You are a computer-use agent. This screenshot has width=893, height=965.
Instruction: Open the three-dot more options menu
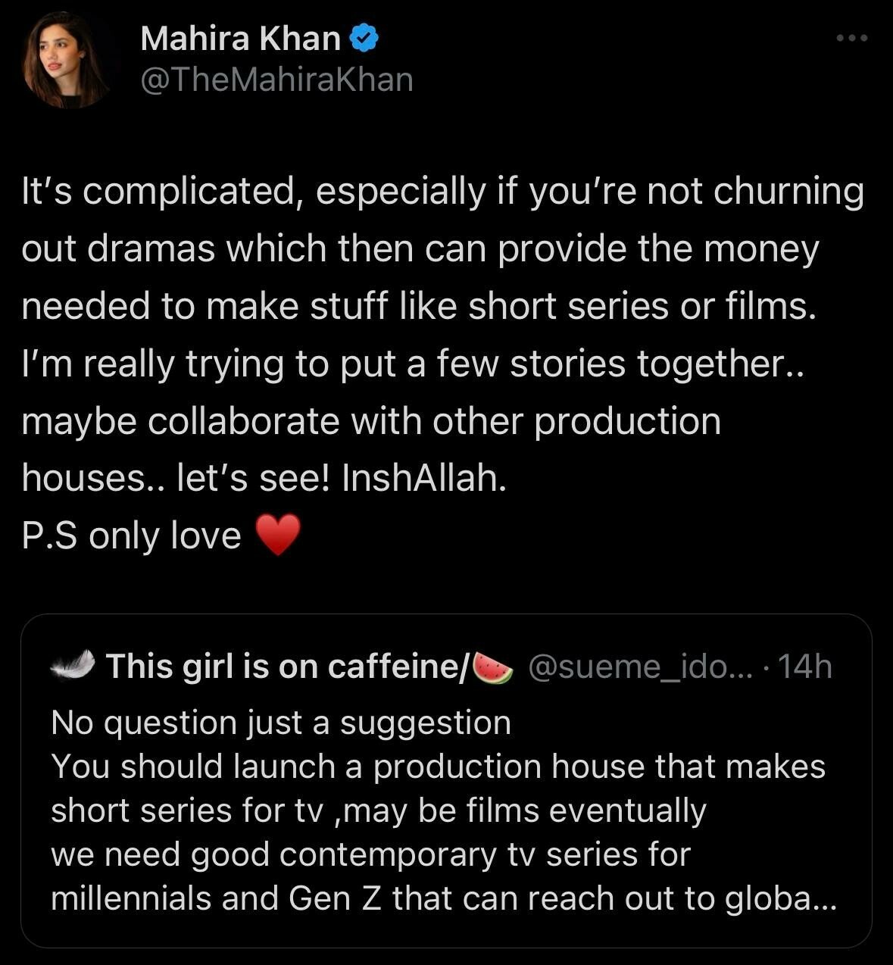851,38
